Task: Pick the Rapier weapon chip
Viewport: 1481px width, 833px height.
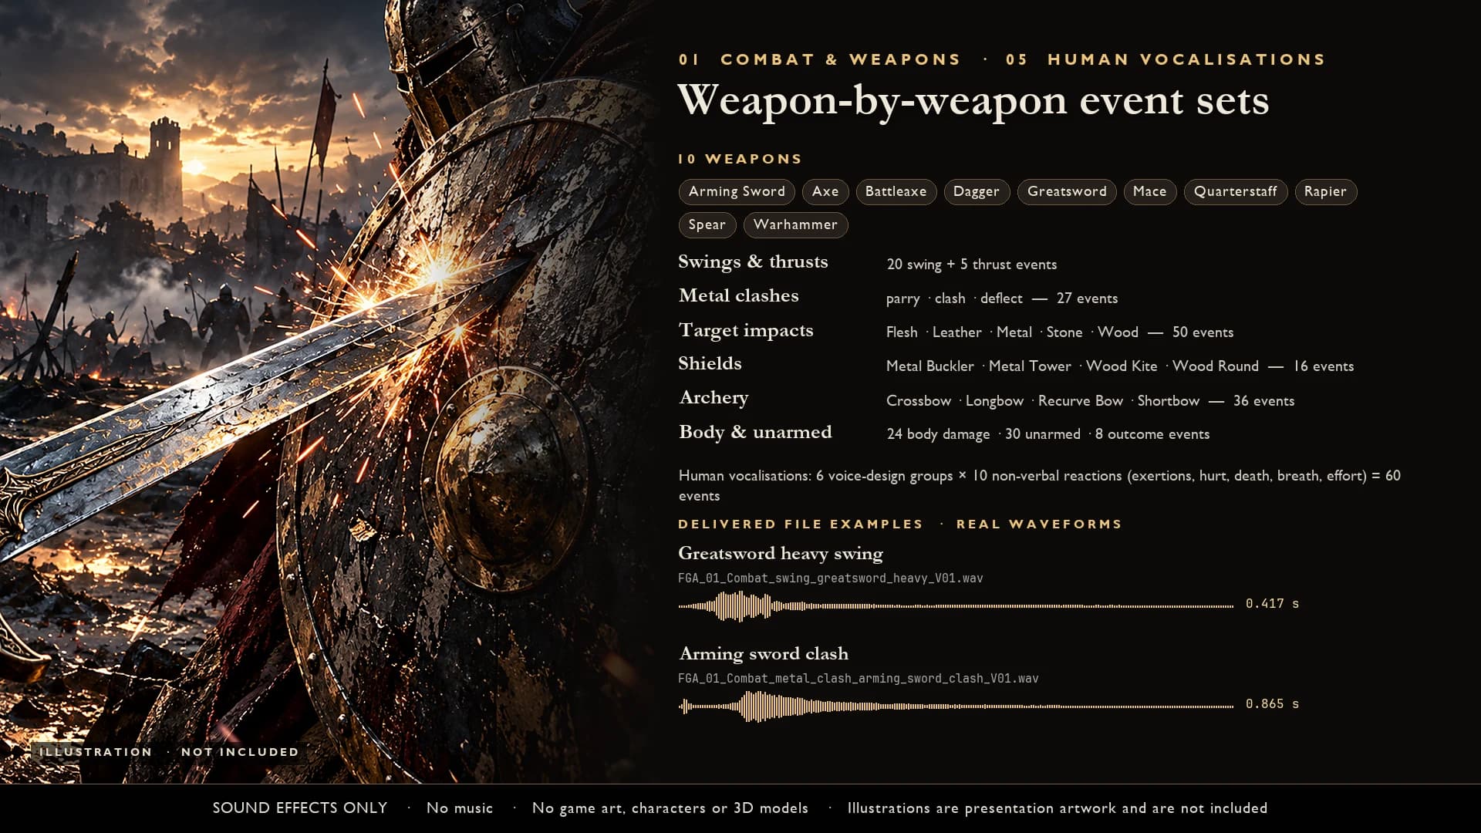Action: [1325, 191]
